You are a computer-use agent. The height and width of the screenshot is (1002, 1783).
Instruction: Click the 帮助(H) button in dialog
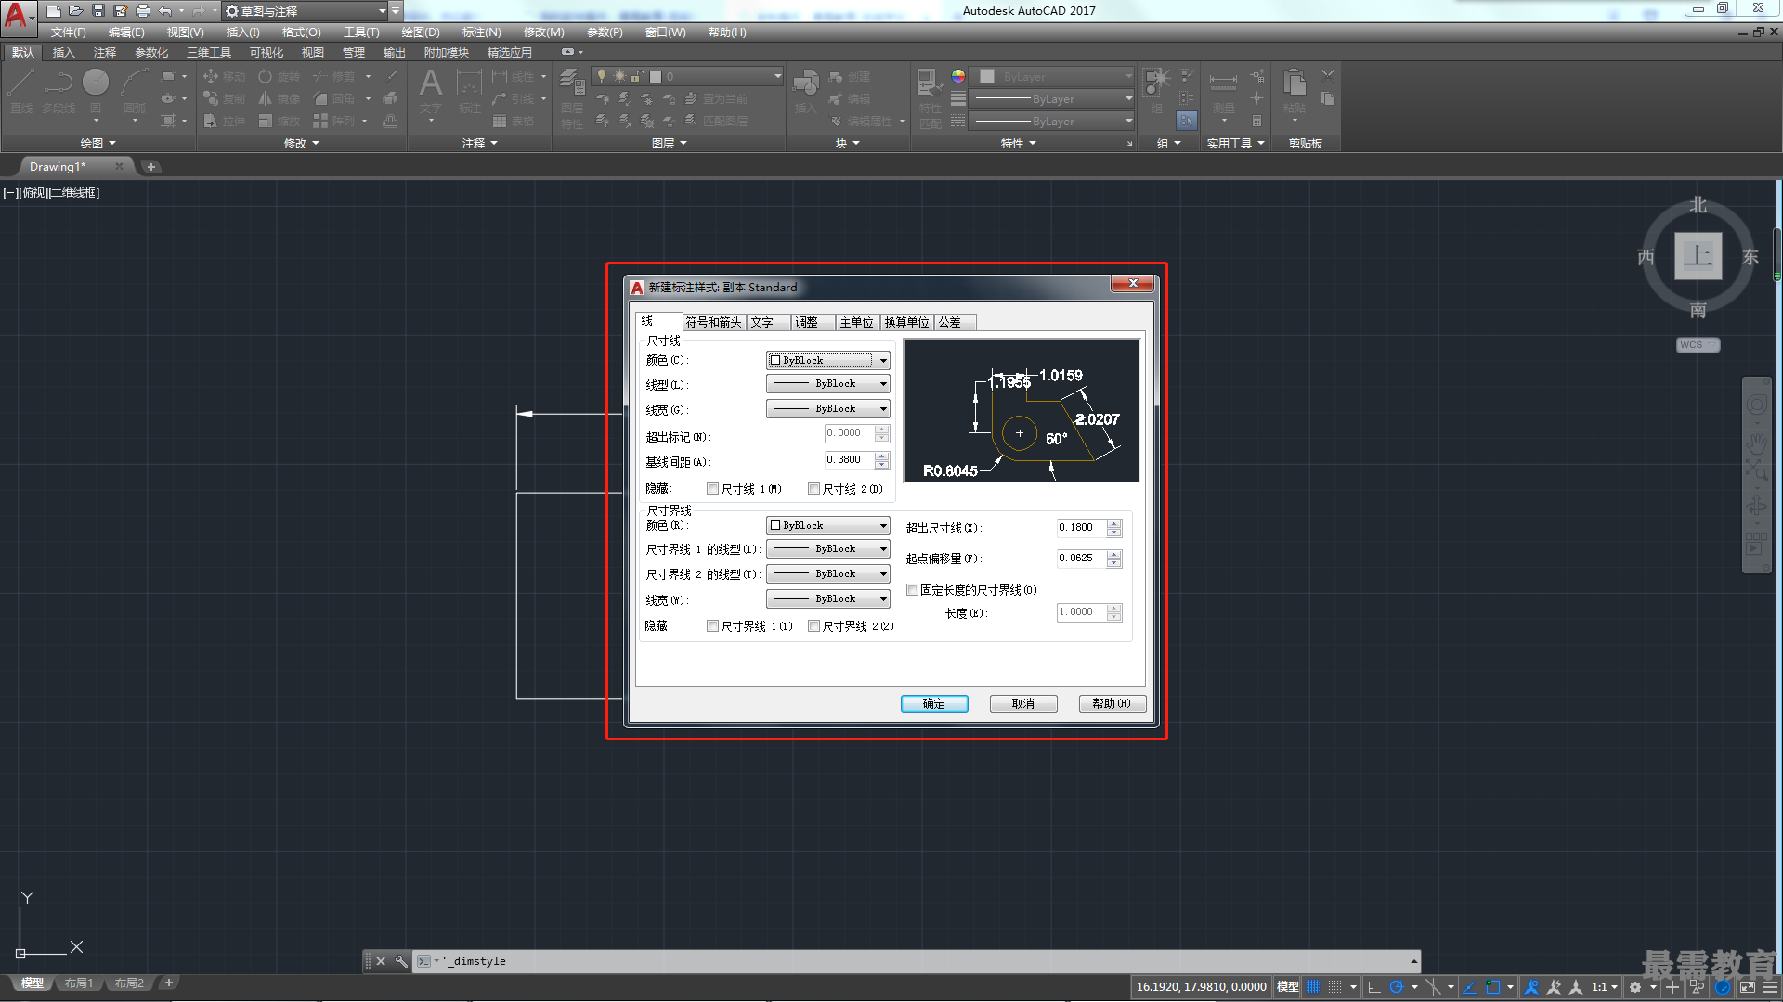click(1113, 704)
